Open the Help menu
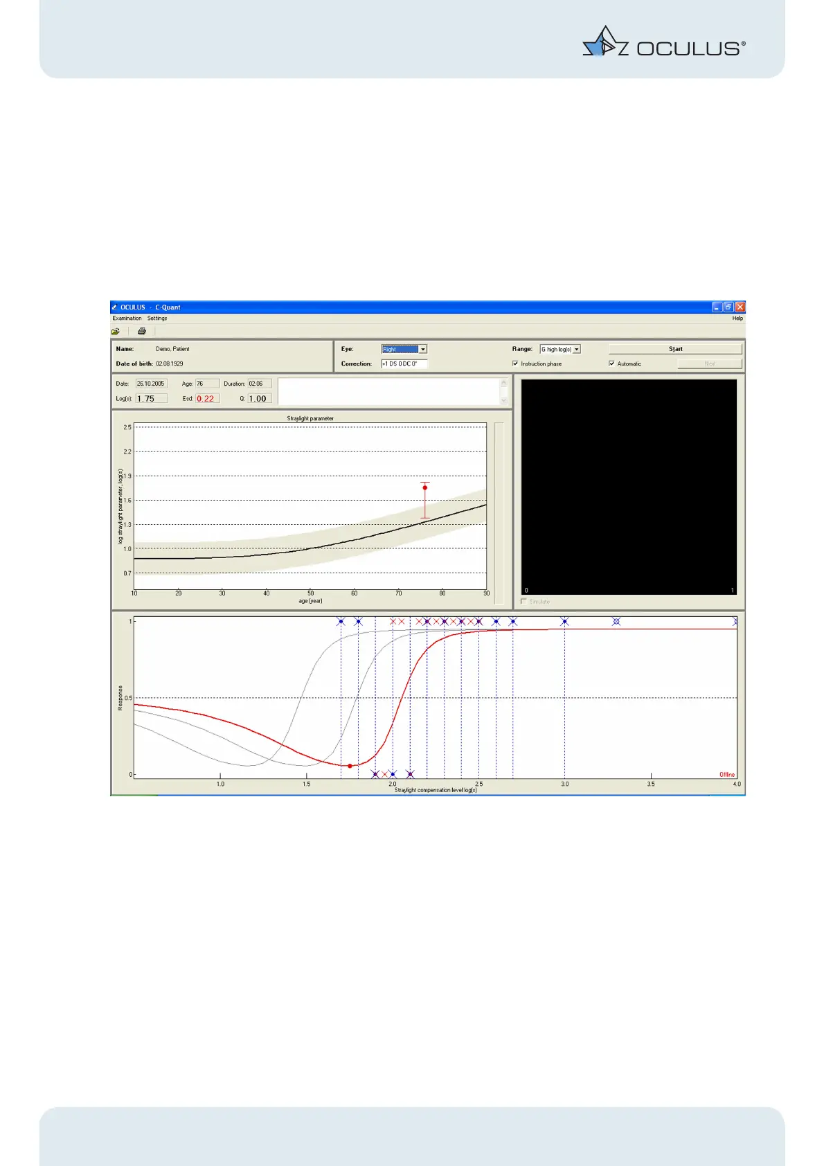The width and height of the screenshot is (824, 1166). click(737, 319)
